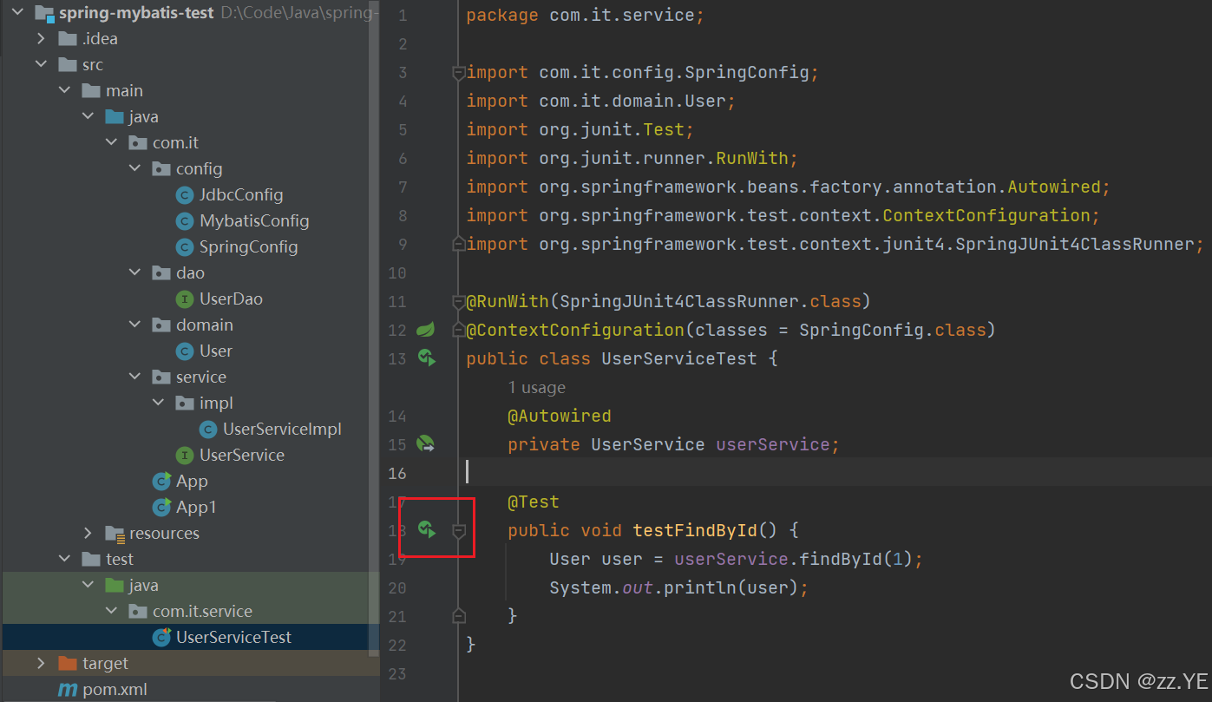
Task: Click the run class icon beside UserServiceTest declaration
Action: tap(426, 358)
